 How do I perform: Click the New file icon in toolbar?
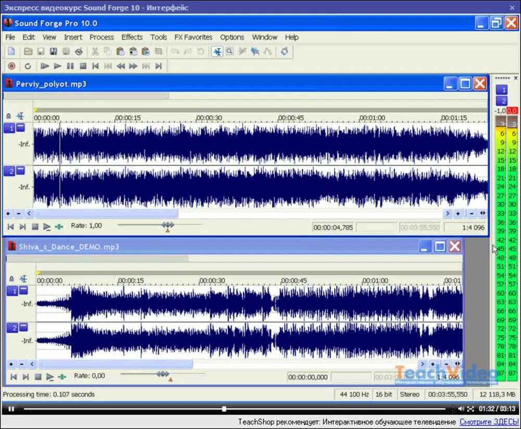(x=11, y=51)
